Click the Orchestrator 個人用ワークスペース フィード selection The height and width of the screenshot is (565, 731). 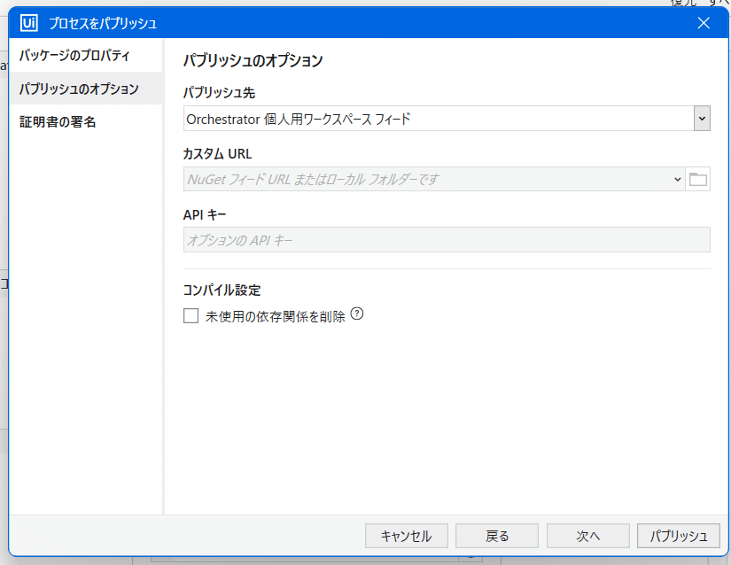tap(439, 119)
